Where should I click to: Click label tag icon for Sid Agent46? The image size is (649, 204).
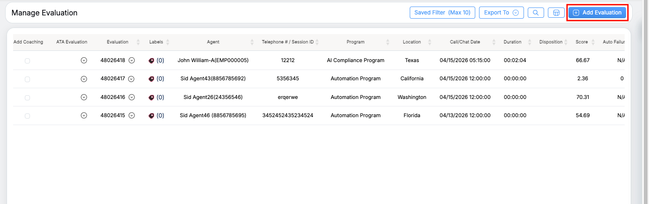151,115
